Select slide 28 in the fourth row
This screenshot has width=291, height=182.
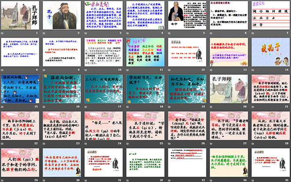(x=269, y=124)
